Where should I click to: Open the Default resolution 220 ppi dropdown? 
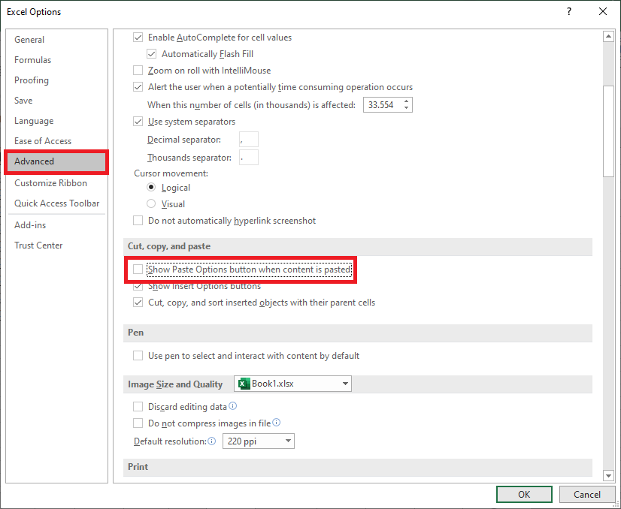click(259, 441)
